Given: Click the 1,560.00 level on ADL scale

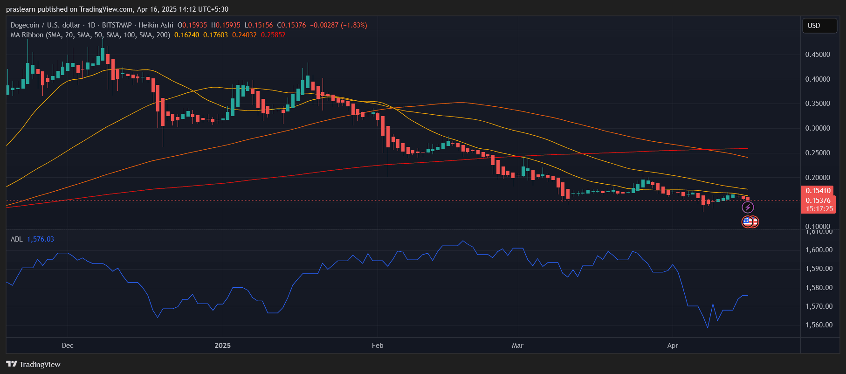Looking at the screenshot, I should tap(819, 325).
